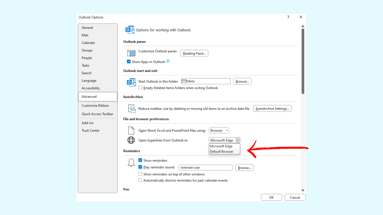Image resolution: width=383 pixels, height=215 pixels.
Task: Enable Show reminders on top of windows
Action: (x=140, y=174)
